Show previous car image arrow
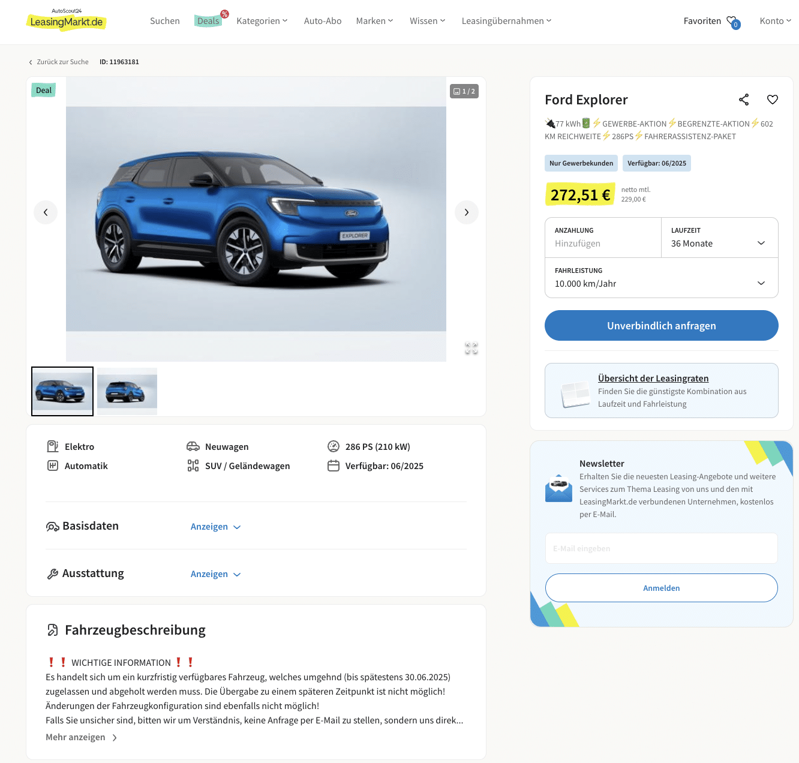The image size is (799, 763). pyautogui.click(x=46, y=212)
